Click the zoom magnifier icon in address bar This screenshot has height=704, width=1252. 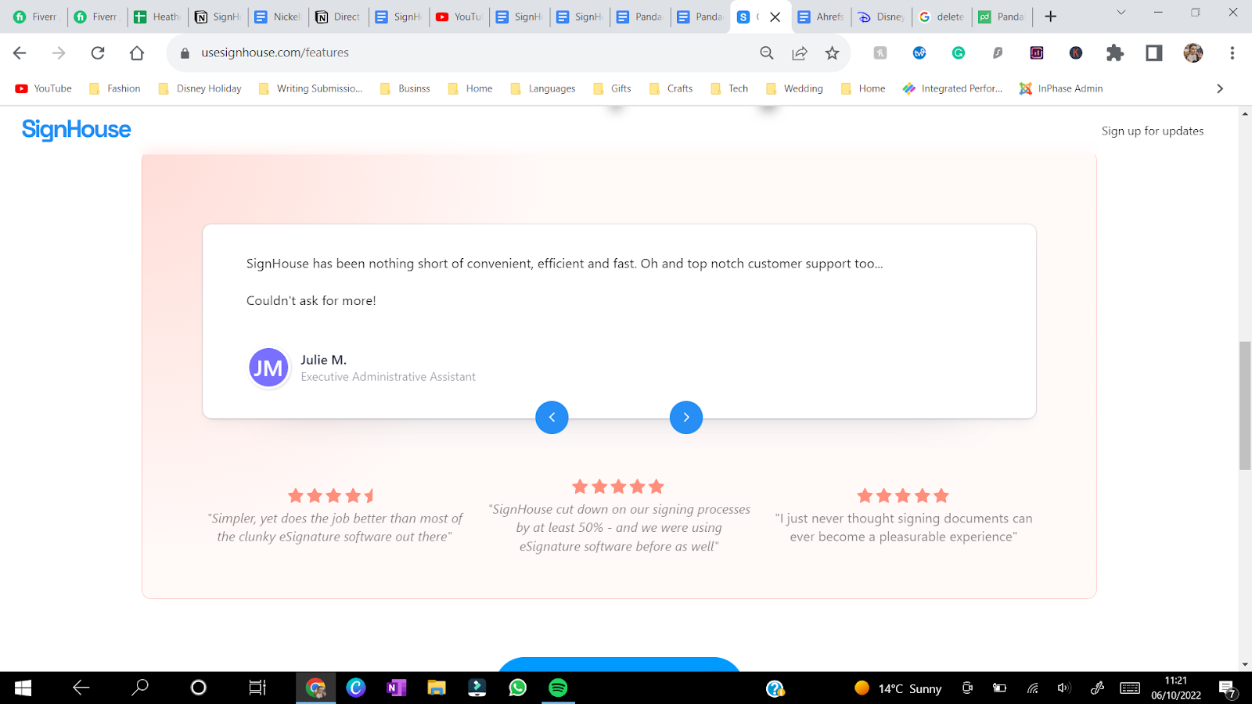coord(767,53)
